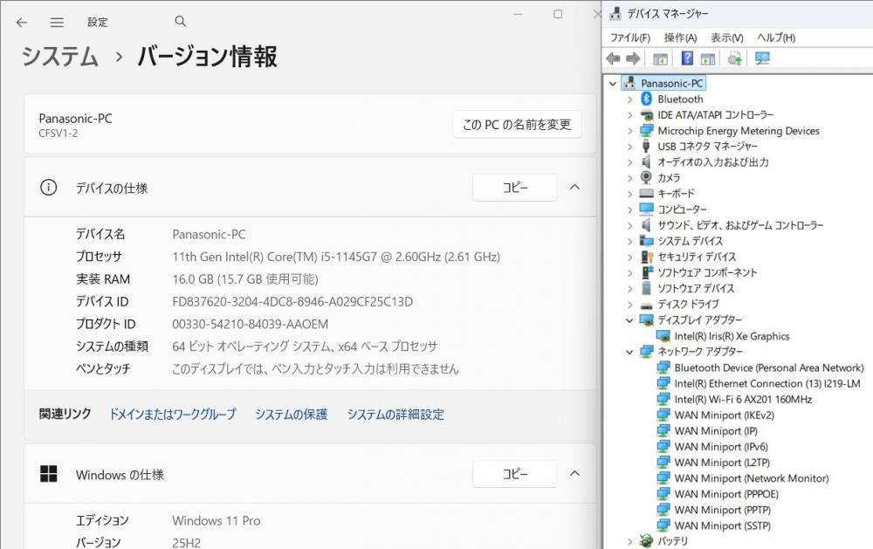Select the Intel Iris Xe Graphics device
The height and width of the screenshot is (549, 873).
pos(732,336)
